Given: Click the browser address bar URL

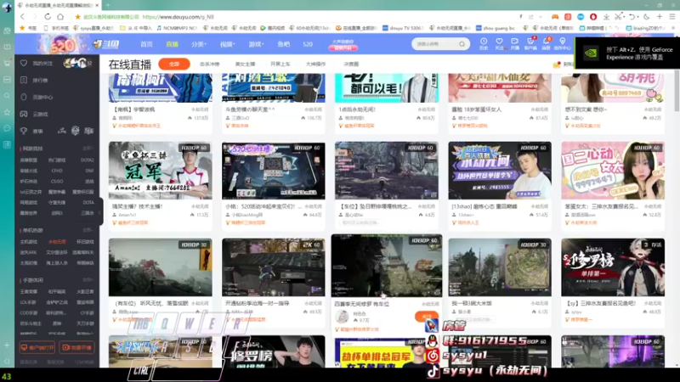Looking at the screenshot, I should click(x=178, y=17).
